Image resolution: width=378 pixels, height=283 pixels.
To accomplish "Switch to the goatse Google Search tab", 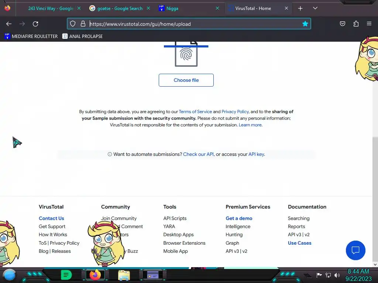I will tap(120, 8).
